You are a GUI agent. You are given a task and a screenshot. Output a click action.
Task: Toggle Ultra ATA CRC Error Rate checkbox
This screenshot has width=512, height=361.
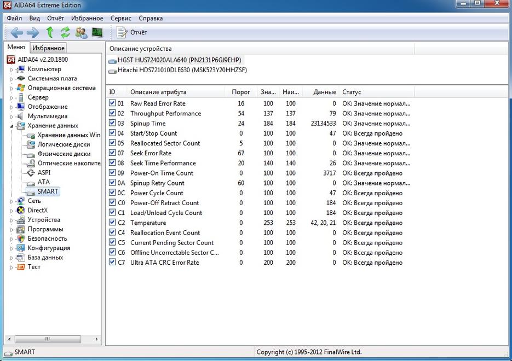click(x=112, y=262)
